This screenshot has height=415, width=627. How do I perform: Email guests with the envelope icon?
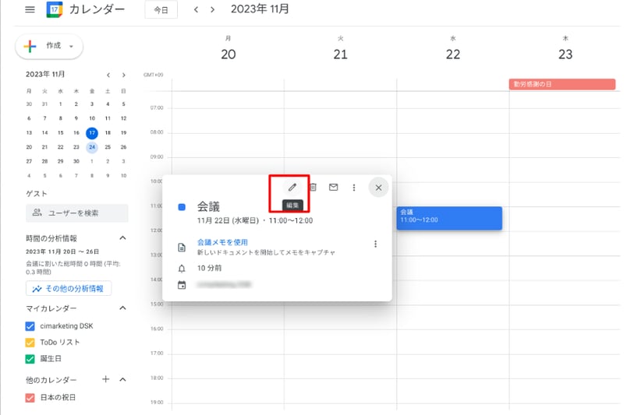[x=334, y=188]
